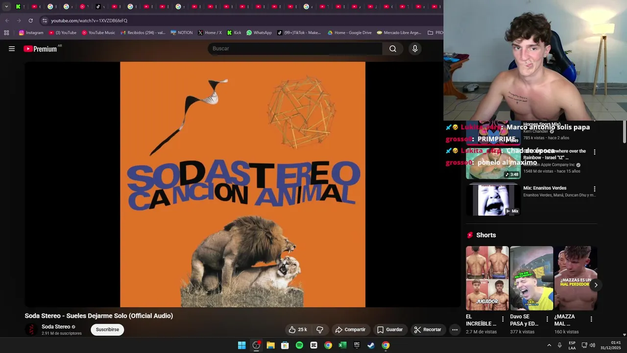The width and height of the screenshot is (627, 353).
Task: Like the video with 25 k likes
Action: coord(298,329)
